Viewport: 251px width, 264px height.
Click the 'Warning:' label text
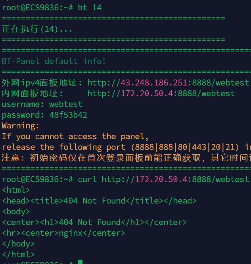(21, 126)
